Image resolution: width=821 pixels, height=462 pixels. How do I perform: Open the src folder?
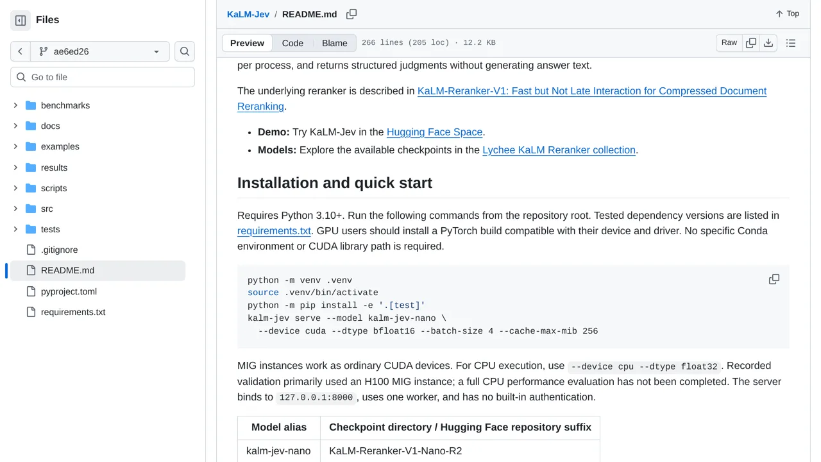[47, 209]
